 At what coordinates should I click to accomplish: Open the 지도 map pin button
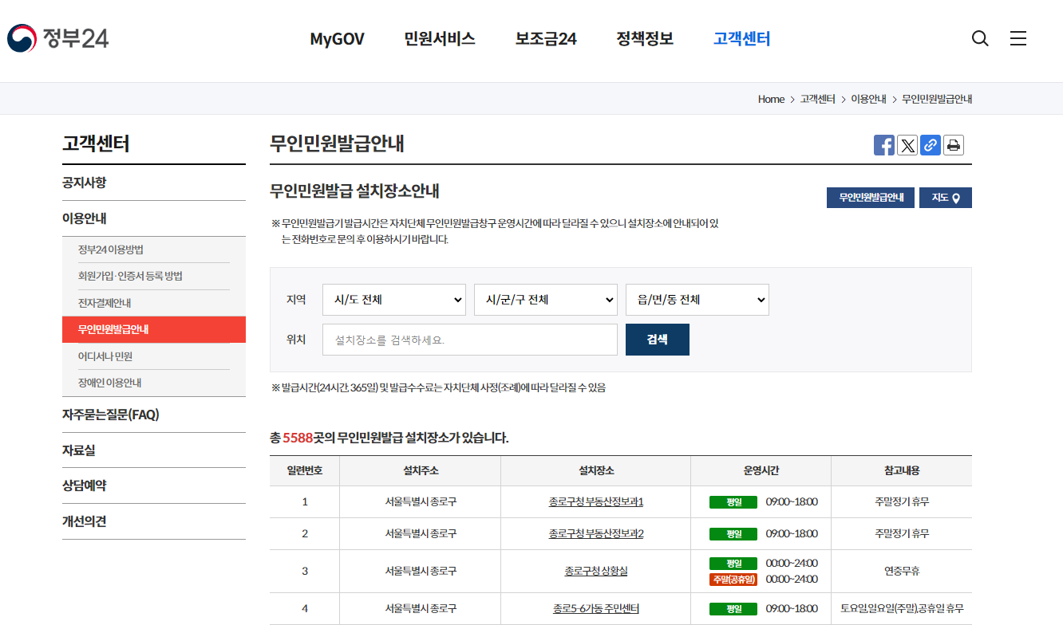[945, 197]
